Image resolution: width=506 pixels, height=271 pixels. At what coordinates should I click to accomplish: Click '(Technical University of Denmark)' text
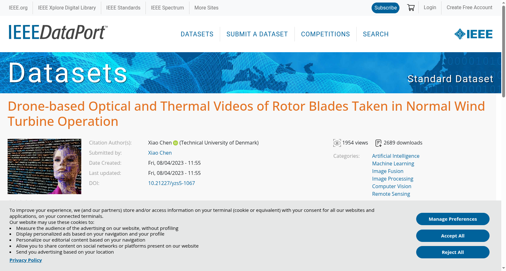pos(219,143)
